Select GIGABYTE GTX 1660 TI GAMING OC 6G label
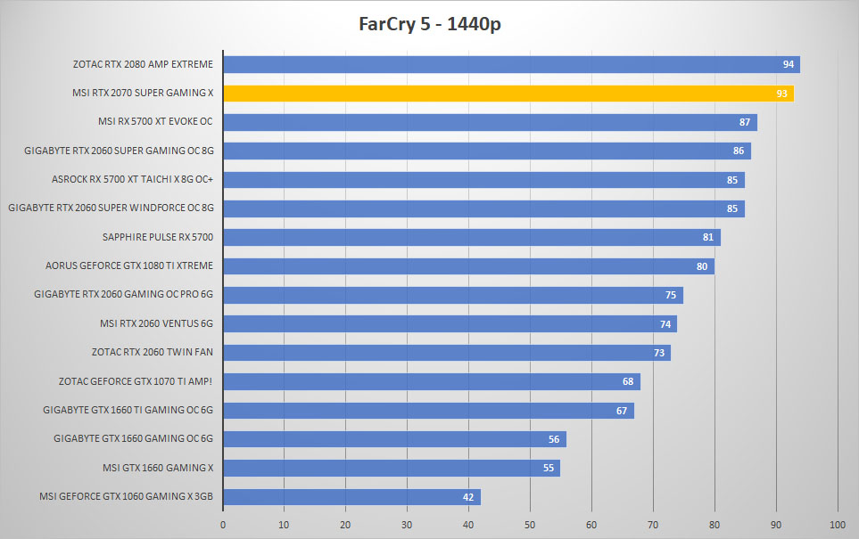 [128, 410]
